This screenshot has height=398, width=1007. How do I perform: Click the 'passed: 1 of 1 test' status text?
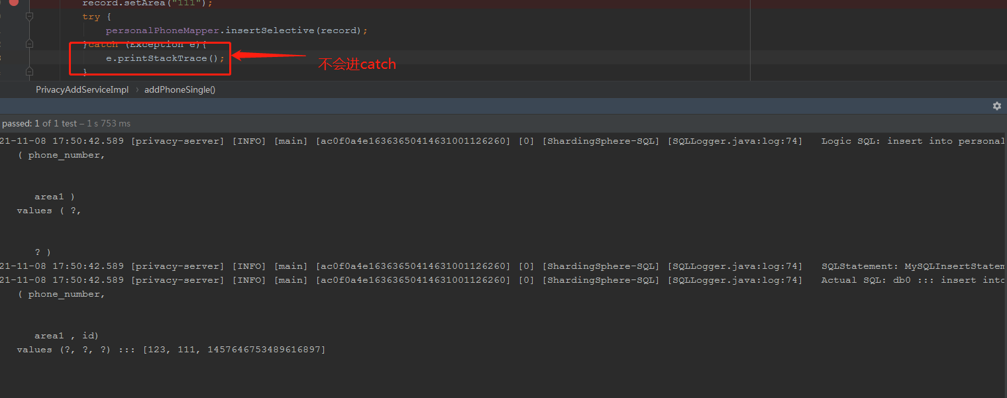(66, 123)
